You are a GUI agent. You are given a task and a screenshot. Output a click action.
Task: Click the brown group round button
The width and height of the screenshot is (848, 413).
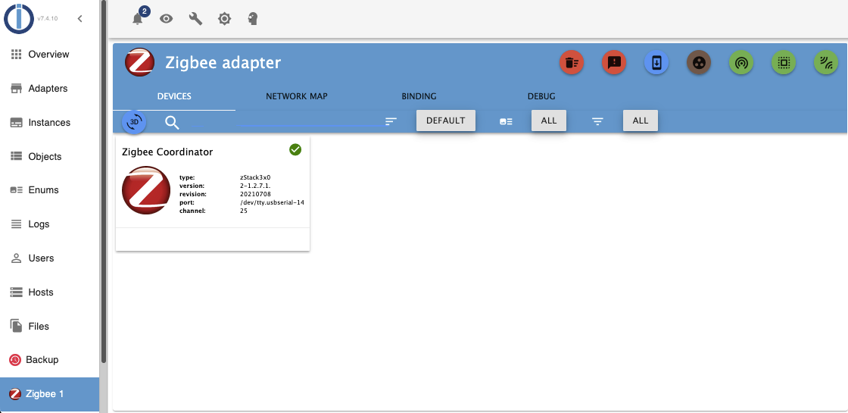pyautogui.click(x=699, y=63)
